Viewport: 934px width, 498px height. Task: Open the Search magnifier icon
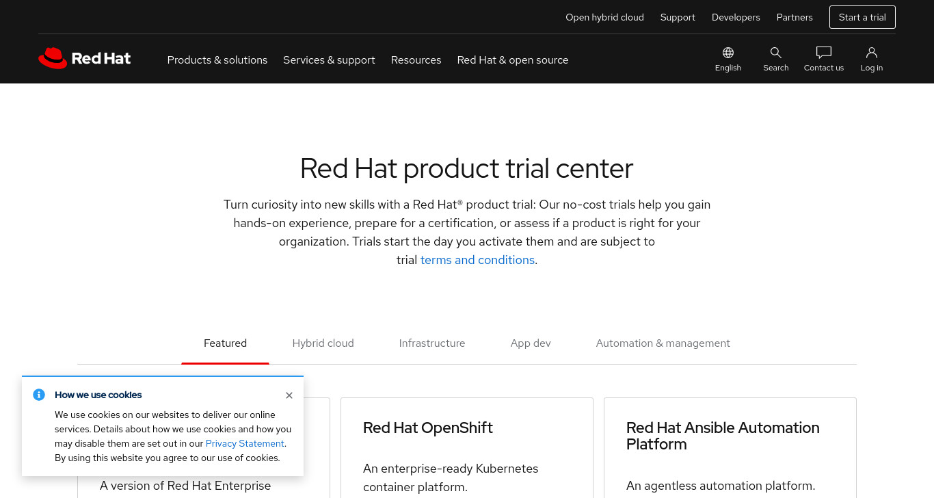tap(776, 53)
